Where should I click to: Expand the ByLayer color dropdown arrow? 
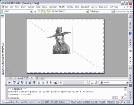tap(113, 11)
